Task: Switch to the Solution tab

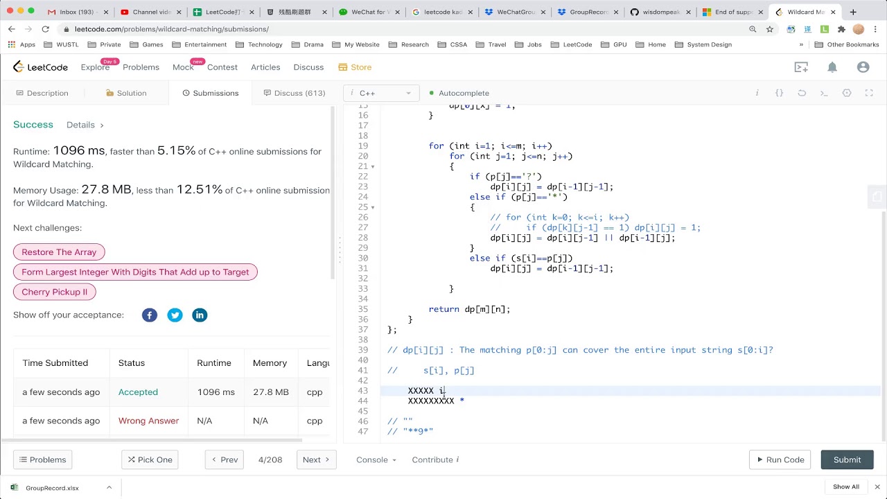Action: [126, 93]
